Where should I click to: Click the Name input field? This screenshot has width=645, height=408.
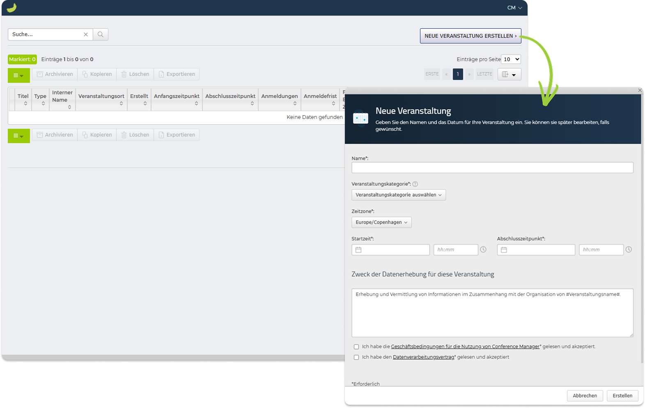[x=492, y=168]
